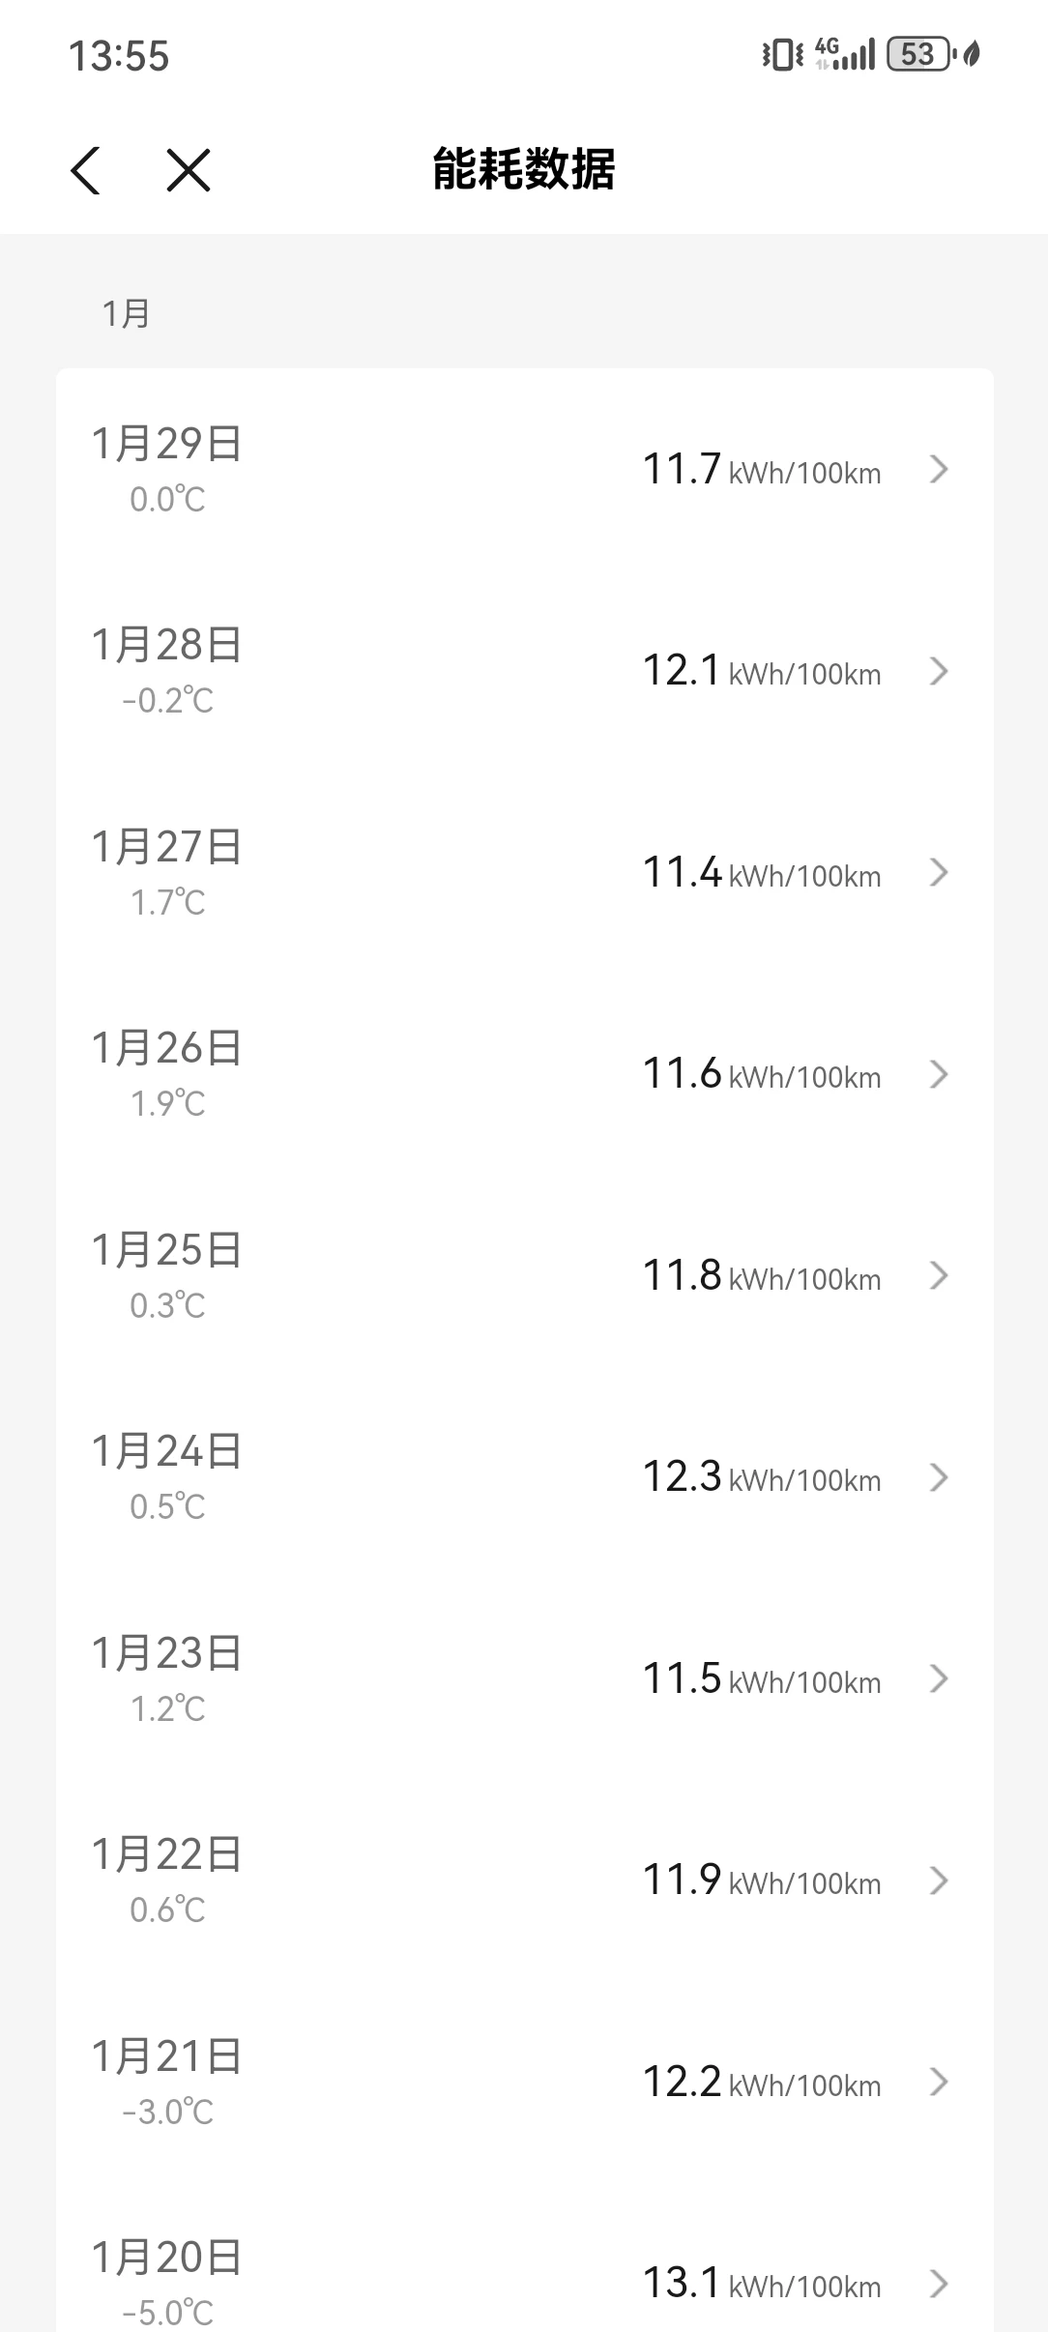Open chevron for 1月24日 record
This screenshot has height=2332, width=1048.
pyautogui.click(x=938, y=1477)
